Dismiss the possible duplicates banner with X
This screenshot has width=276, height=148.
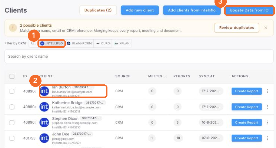tap(266, 28)
